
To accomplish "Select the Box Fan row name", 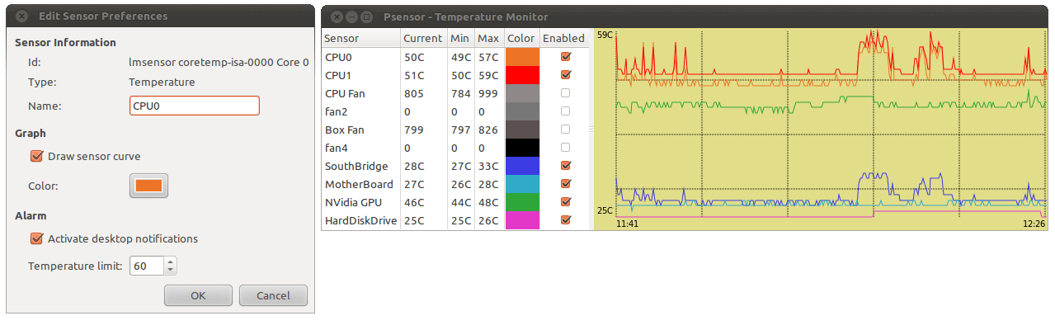I will [x=344, y=130].
